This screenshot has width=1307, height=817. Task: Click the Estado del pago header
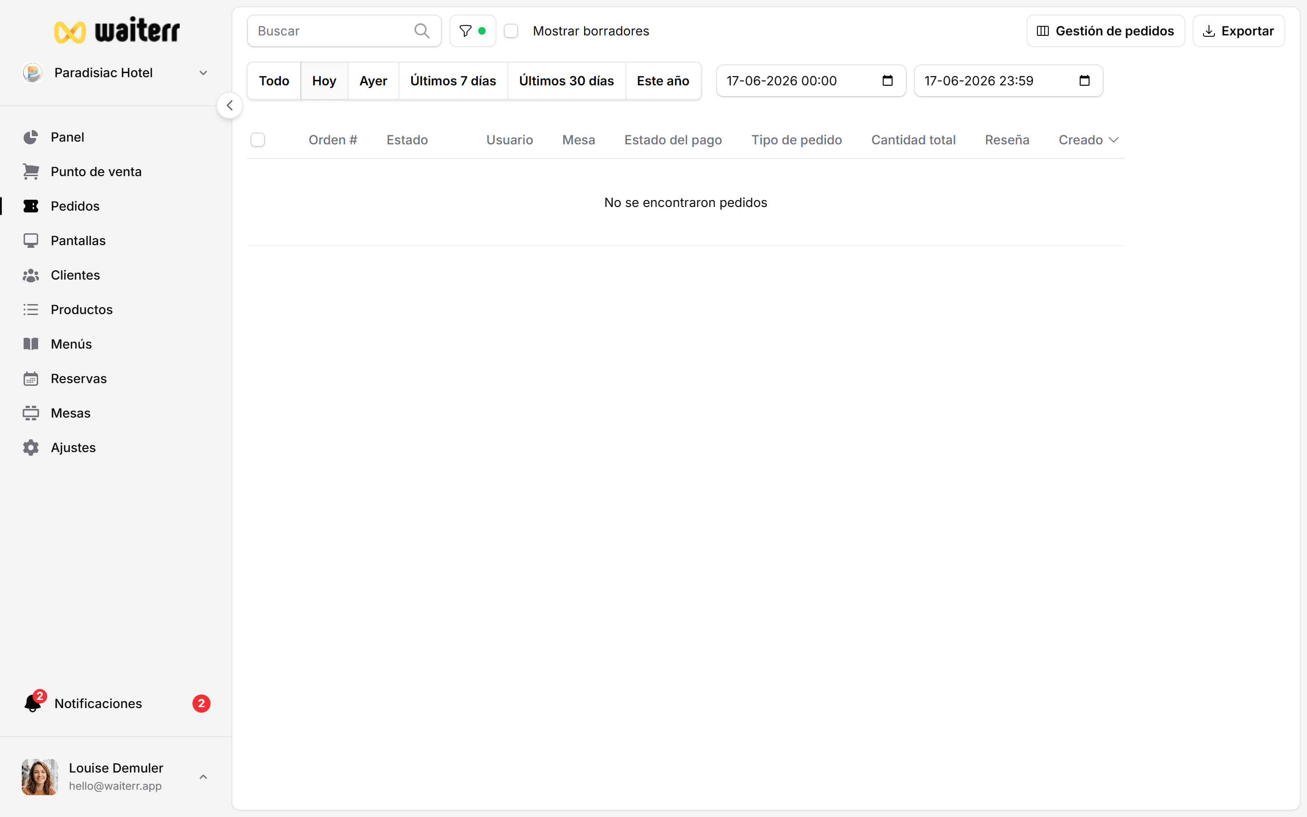pos(673,140)
